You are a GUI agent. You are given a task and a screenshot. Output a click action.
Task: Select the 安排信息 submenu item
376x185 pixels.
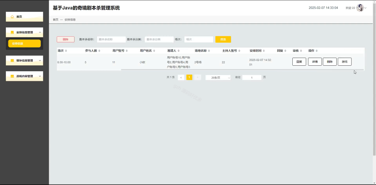[25, 44]
